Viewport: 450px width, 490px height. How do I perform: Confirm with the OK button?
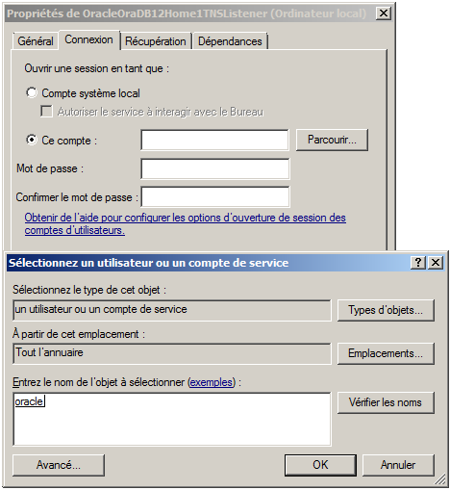pyautogui.click(x=320, y=465)
